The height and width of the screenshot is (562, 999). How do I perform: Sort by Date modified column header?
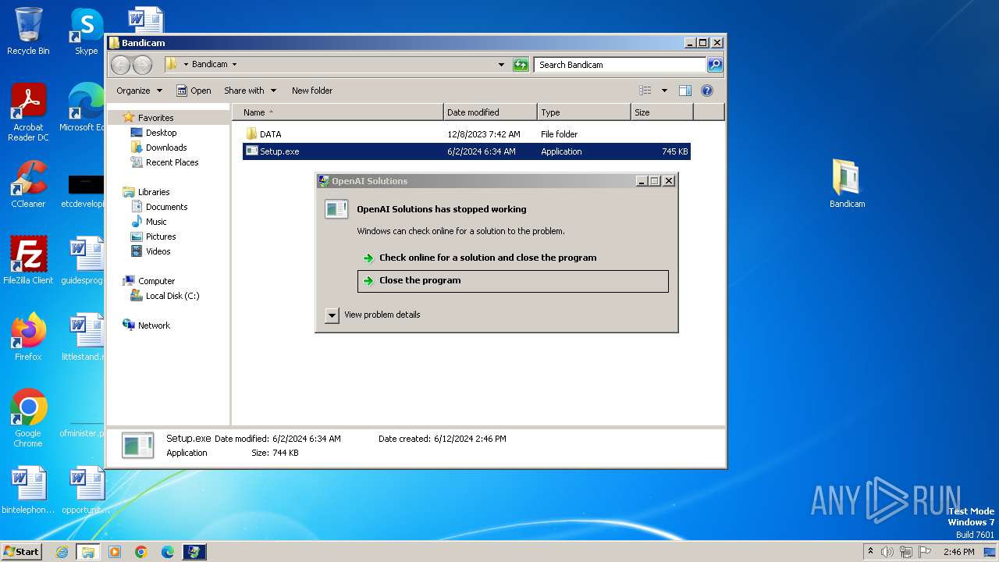[x=490, y=112]
